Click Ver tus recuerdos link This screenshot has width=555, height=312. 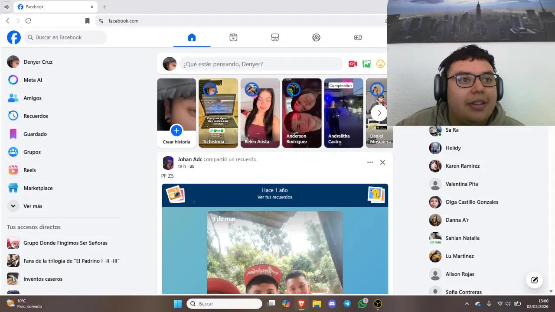(x=275, y=197)
